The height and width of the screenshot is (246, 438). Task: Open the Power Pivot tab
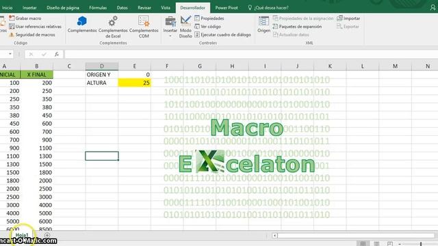point(227,8)
